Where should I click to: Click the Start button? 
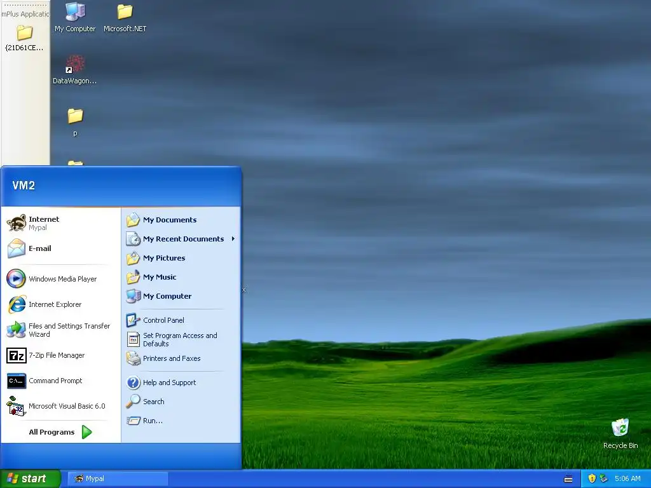point(31,478)
